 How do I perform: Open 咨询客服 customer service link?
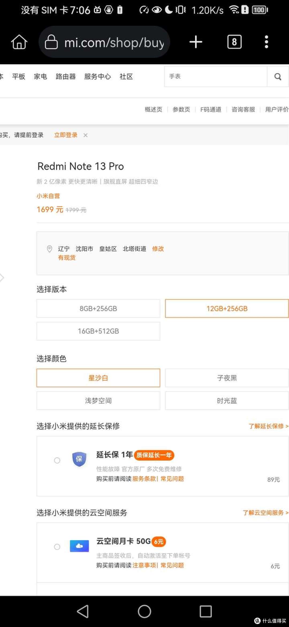coord(243,109)
